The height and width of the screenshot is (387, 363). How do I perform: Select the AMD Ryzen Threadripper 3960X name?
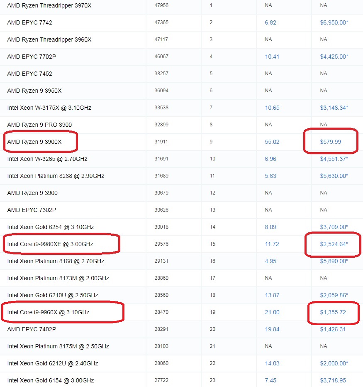pos(49,39)
